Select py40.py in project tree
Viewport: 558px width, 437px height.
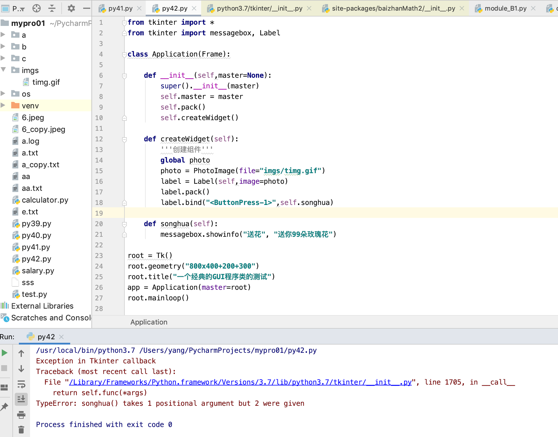(36, 235)
